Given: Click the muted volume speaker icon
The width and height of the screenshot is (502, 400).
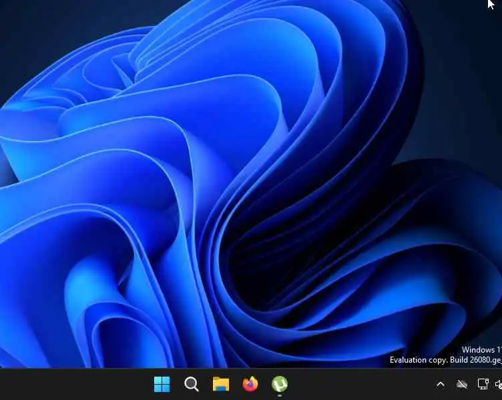Looking at the screenshot, I should (x=499, y=384).
